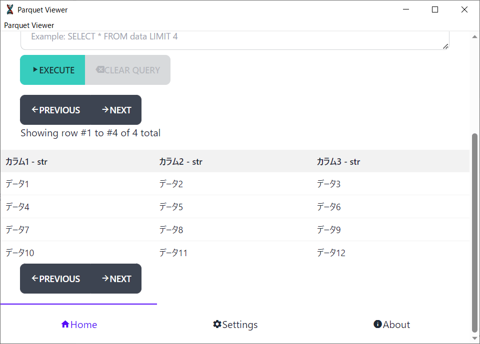Close the Parquet Viewer window
This screenshot has width=480, height=344.
pyautogui.click(x=464, y=9)
